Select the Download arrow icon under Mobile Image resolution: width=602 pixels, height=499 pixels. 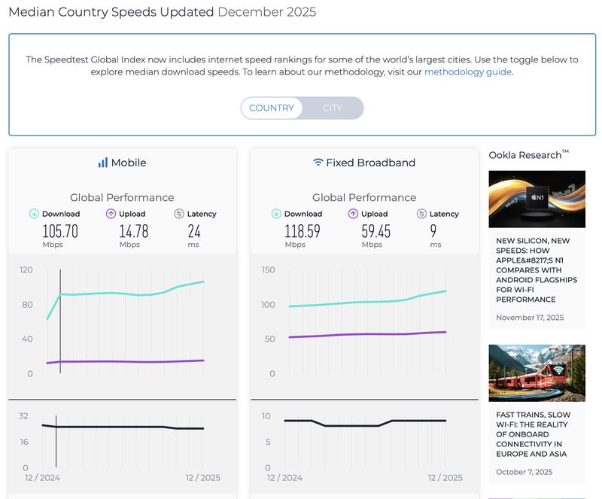[x=34, y=214]
